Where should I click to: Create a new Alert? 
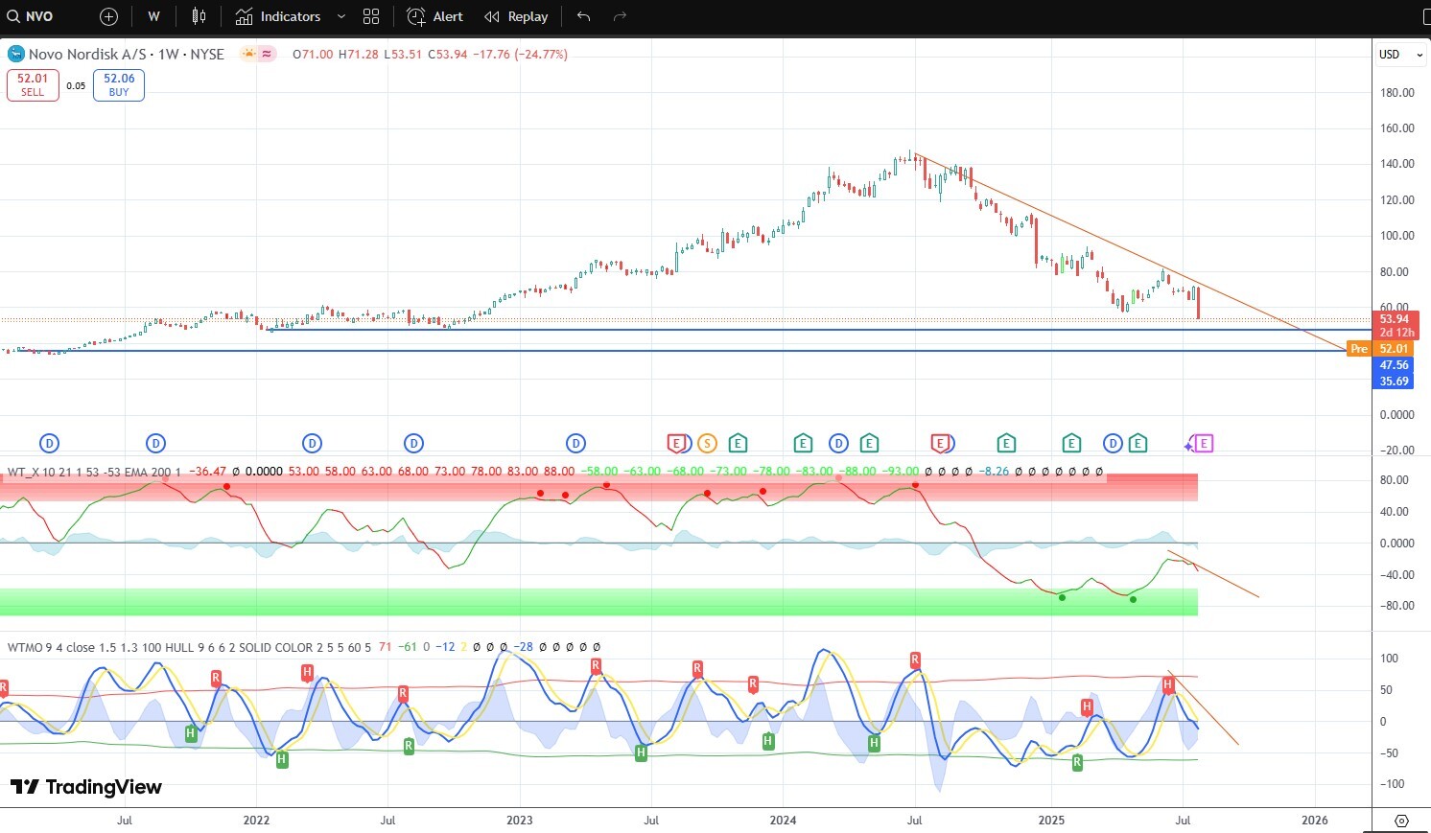[434, 16]
